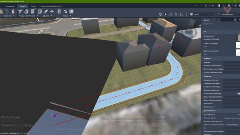Click the Полосы движения вперед value field
This screenshot has width=240, height=135.
tap(232, 69)
